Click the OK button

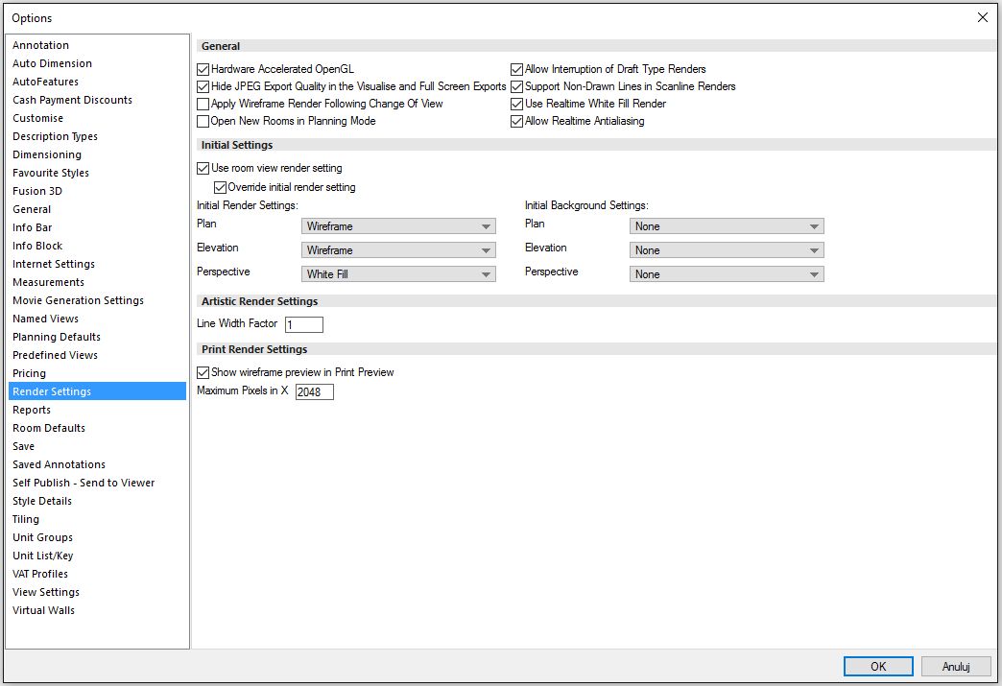point(878,666)
